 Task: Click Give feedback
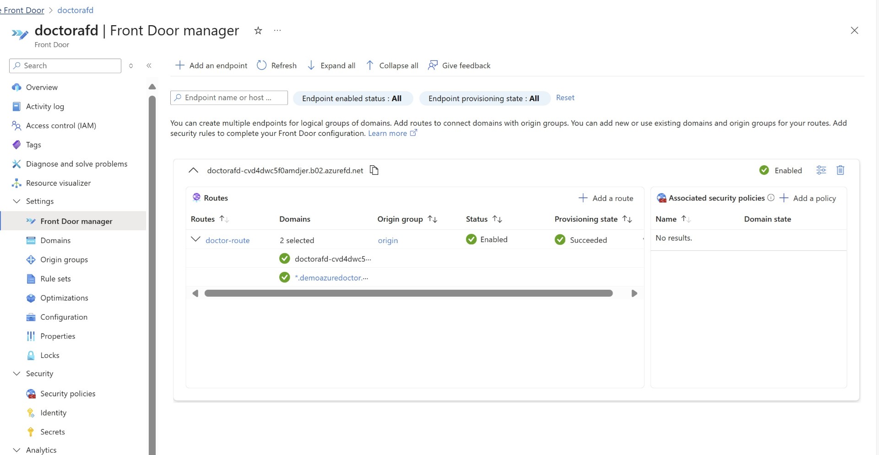(x=459, y=65)
